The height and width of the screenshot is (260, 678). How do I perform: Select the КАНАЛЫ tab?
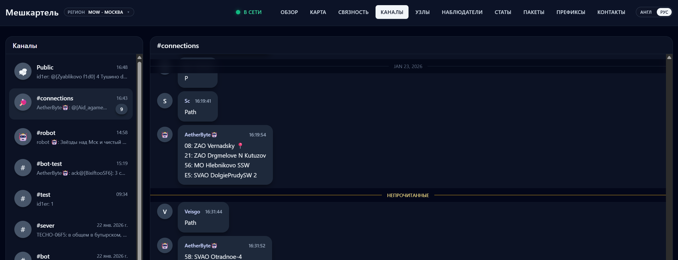tap(392, 12)
